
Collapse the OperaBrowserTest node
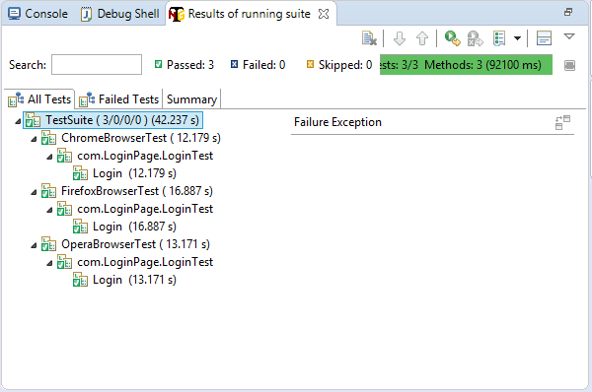coord(34,245)
